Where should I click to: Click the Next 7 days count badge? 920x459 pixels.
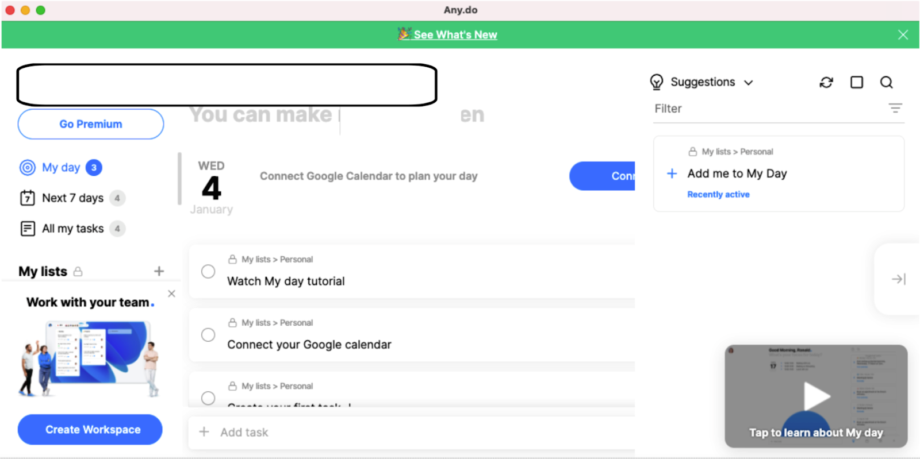point(117,198)
